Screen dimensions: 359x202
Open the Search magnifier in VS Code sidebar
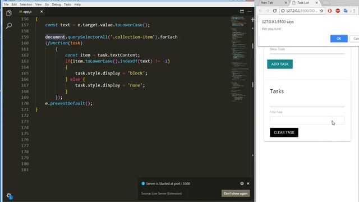(9, 26)
